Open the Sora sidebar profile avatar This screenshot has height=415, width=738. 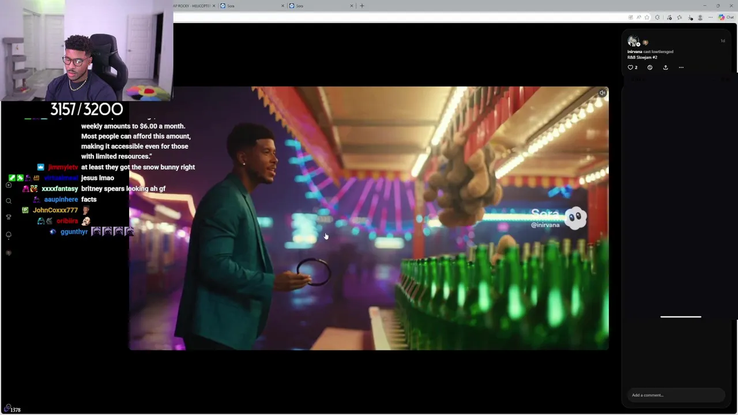(9, 253)
